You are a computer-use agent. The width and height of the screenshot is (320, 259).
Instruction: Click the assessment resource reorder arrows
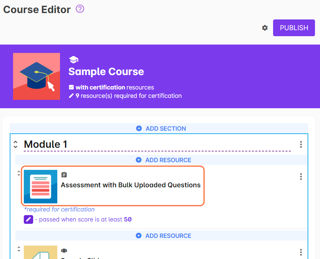[x=19, y=173]
